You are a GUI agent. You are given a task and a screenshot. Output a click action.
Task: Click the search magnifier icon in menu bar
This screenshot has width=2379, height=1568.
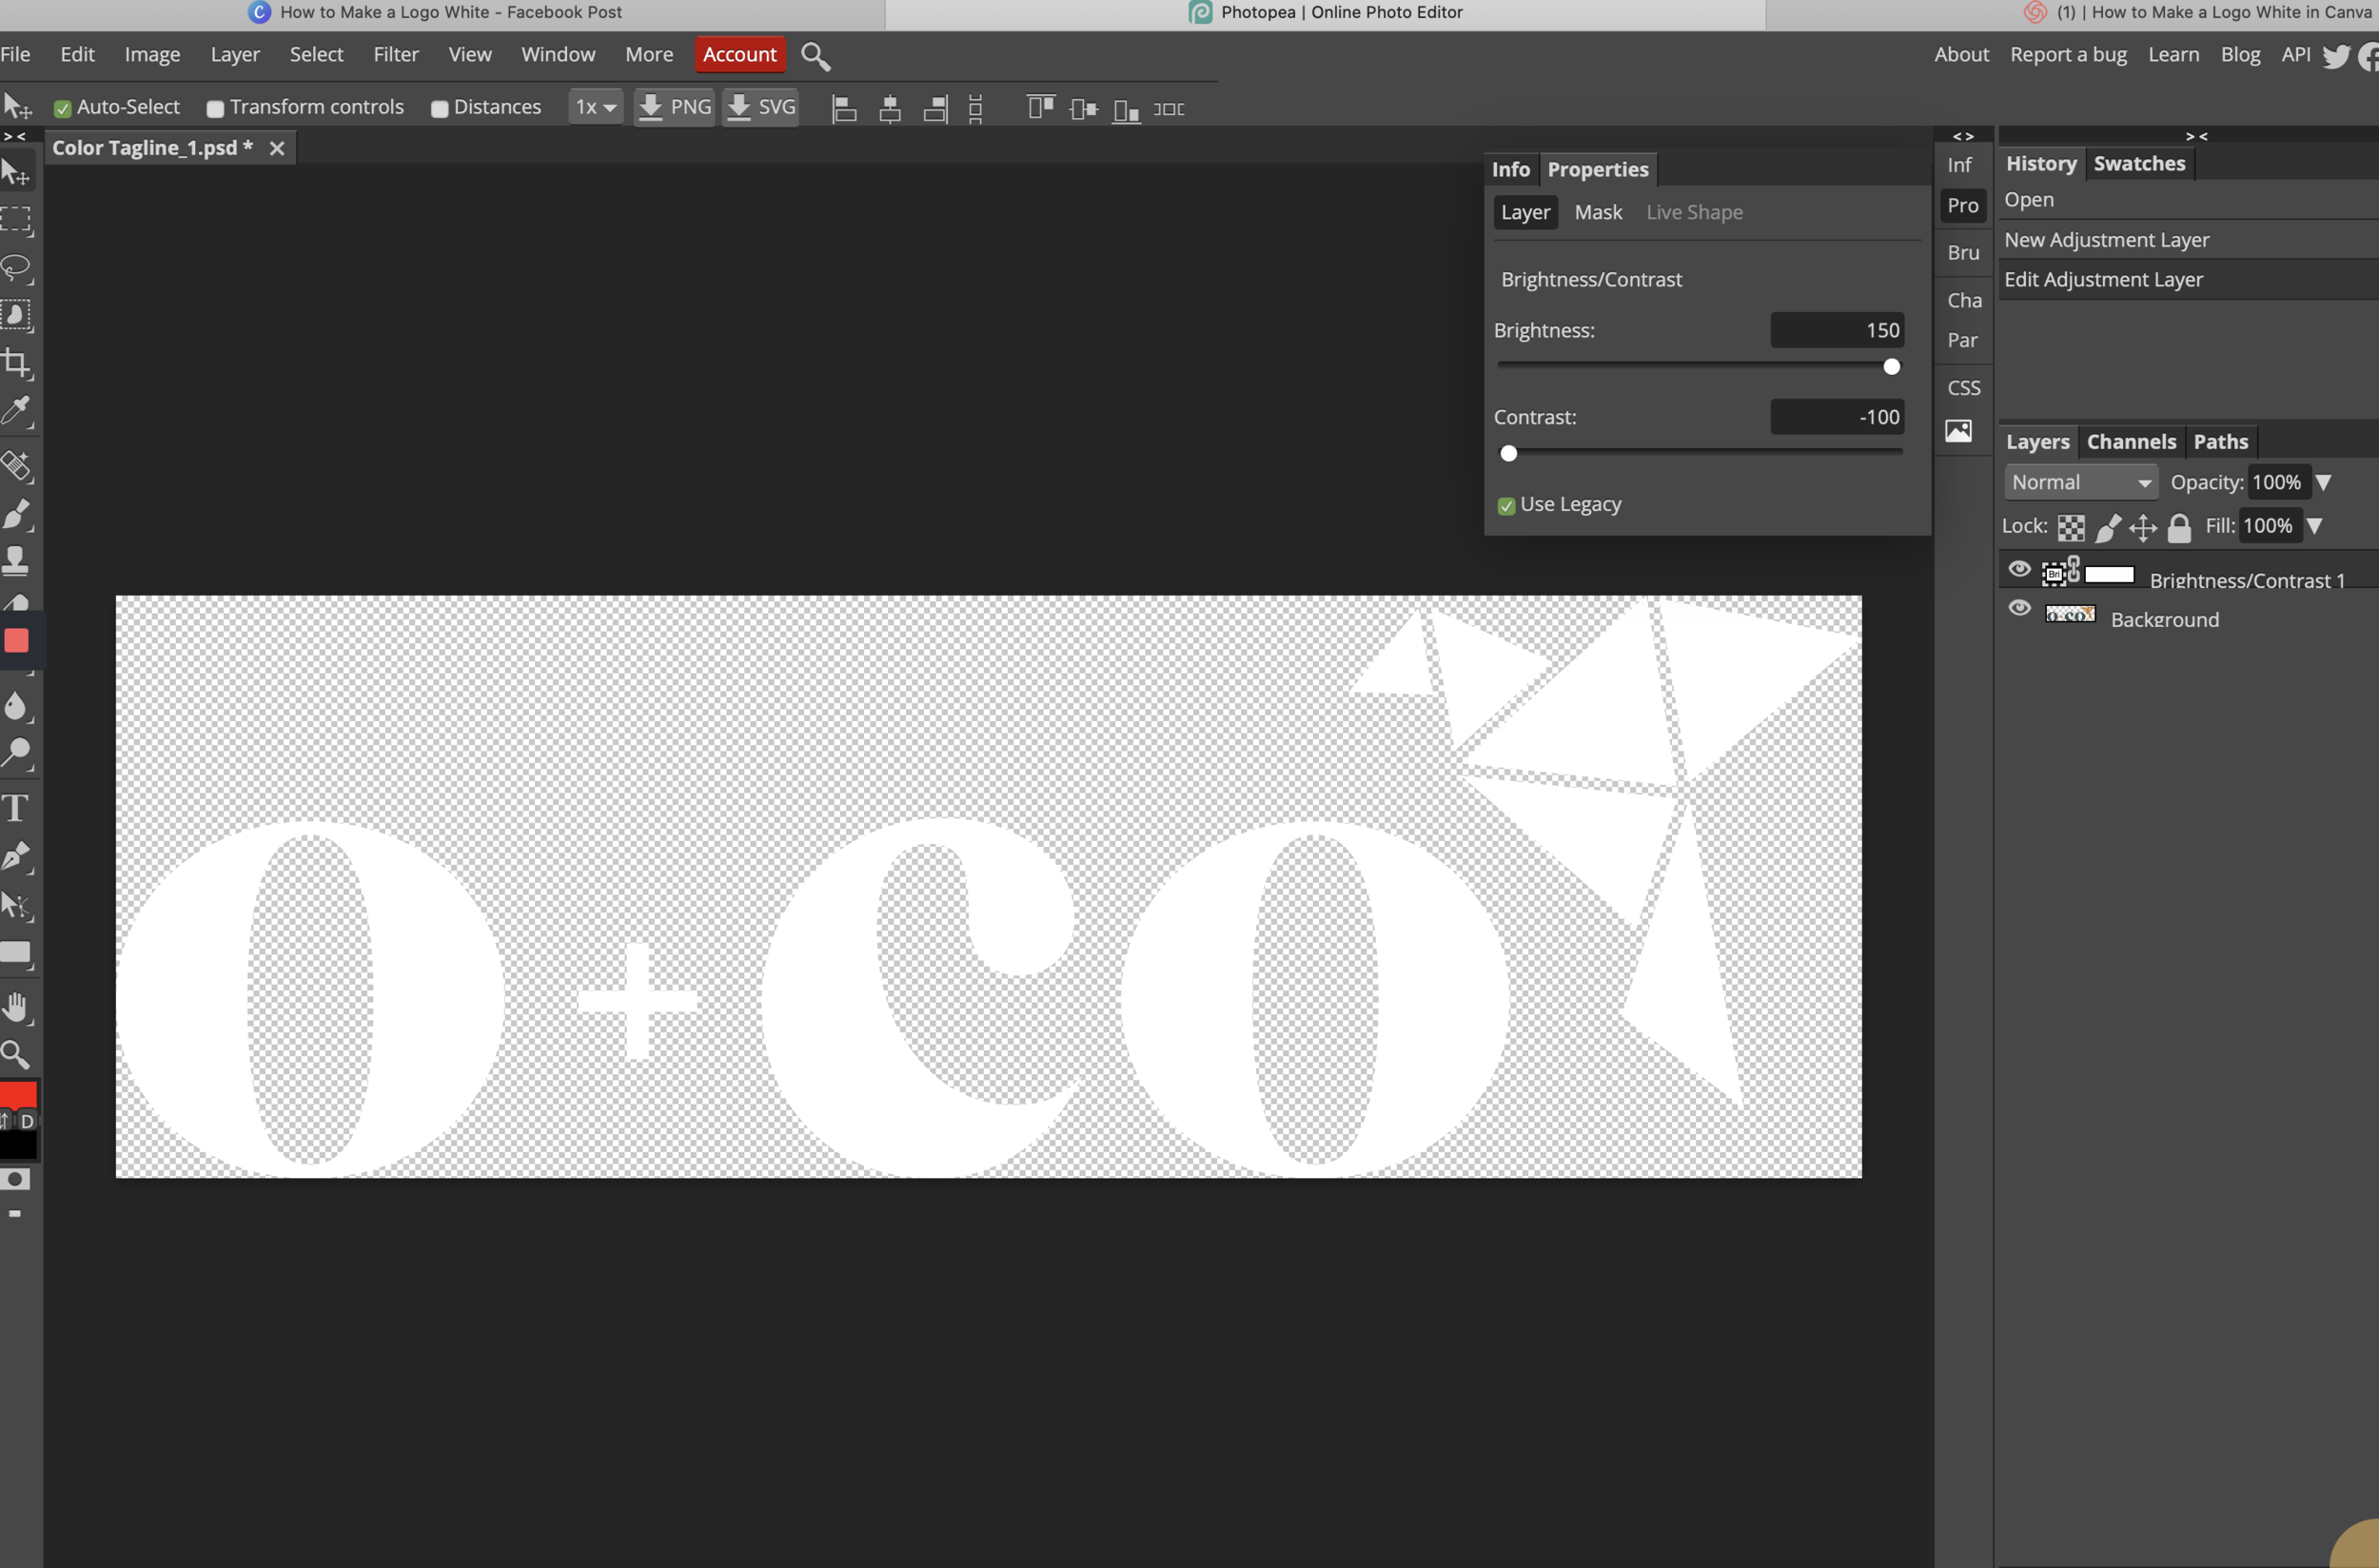tap(815, 56)
